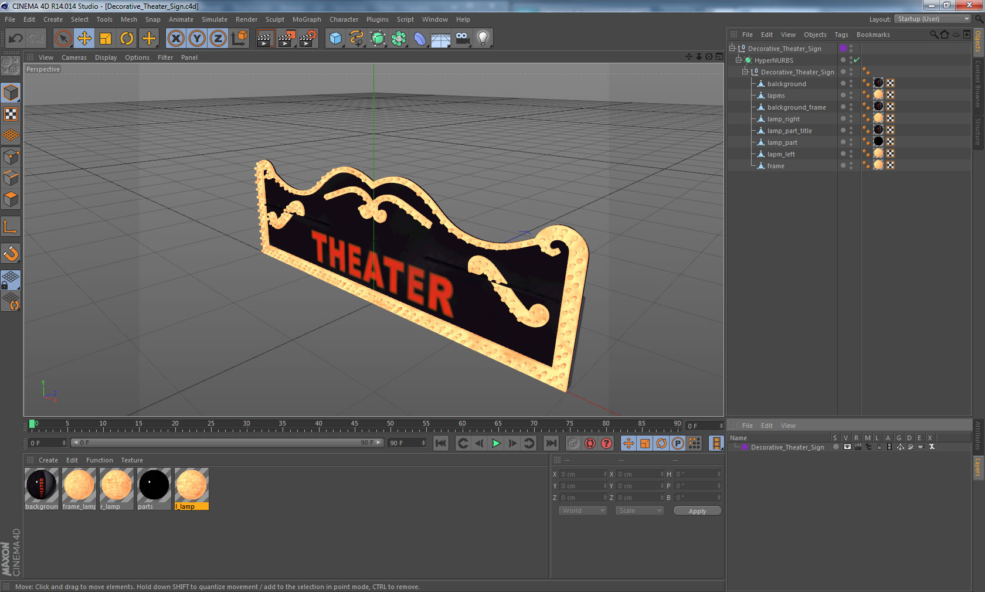Screen dimensions: 985x592
Task: Open the viewport Cameras menu
Action: (x=74, y=57)
